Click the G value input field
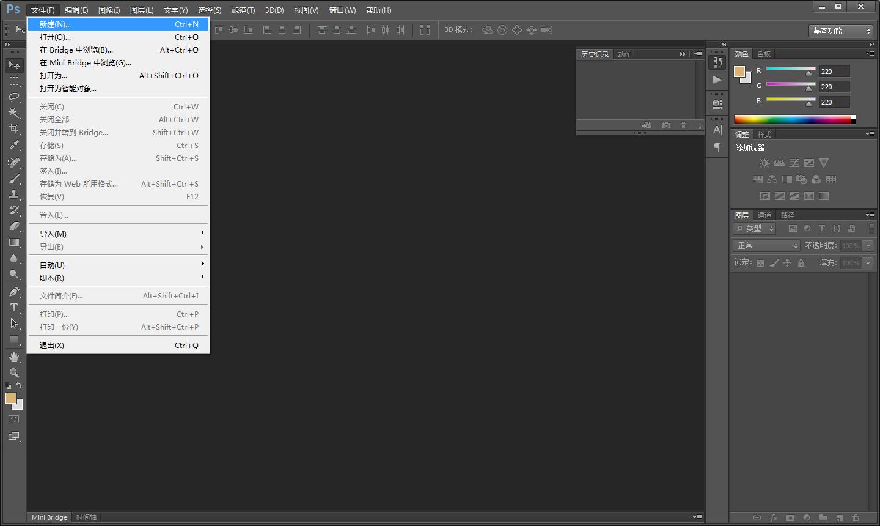Viewport: 880px width, 526px height. coord(835,87)
